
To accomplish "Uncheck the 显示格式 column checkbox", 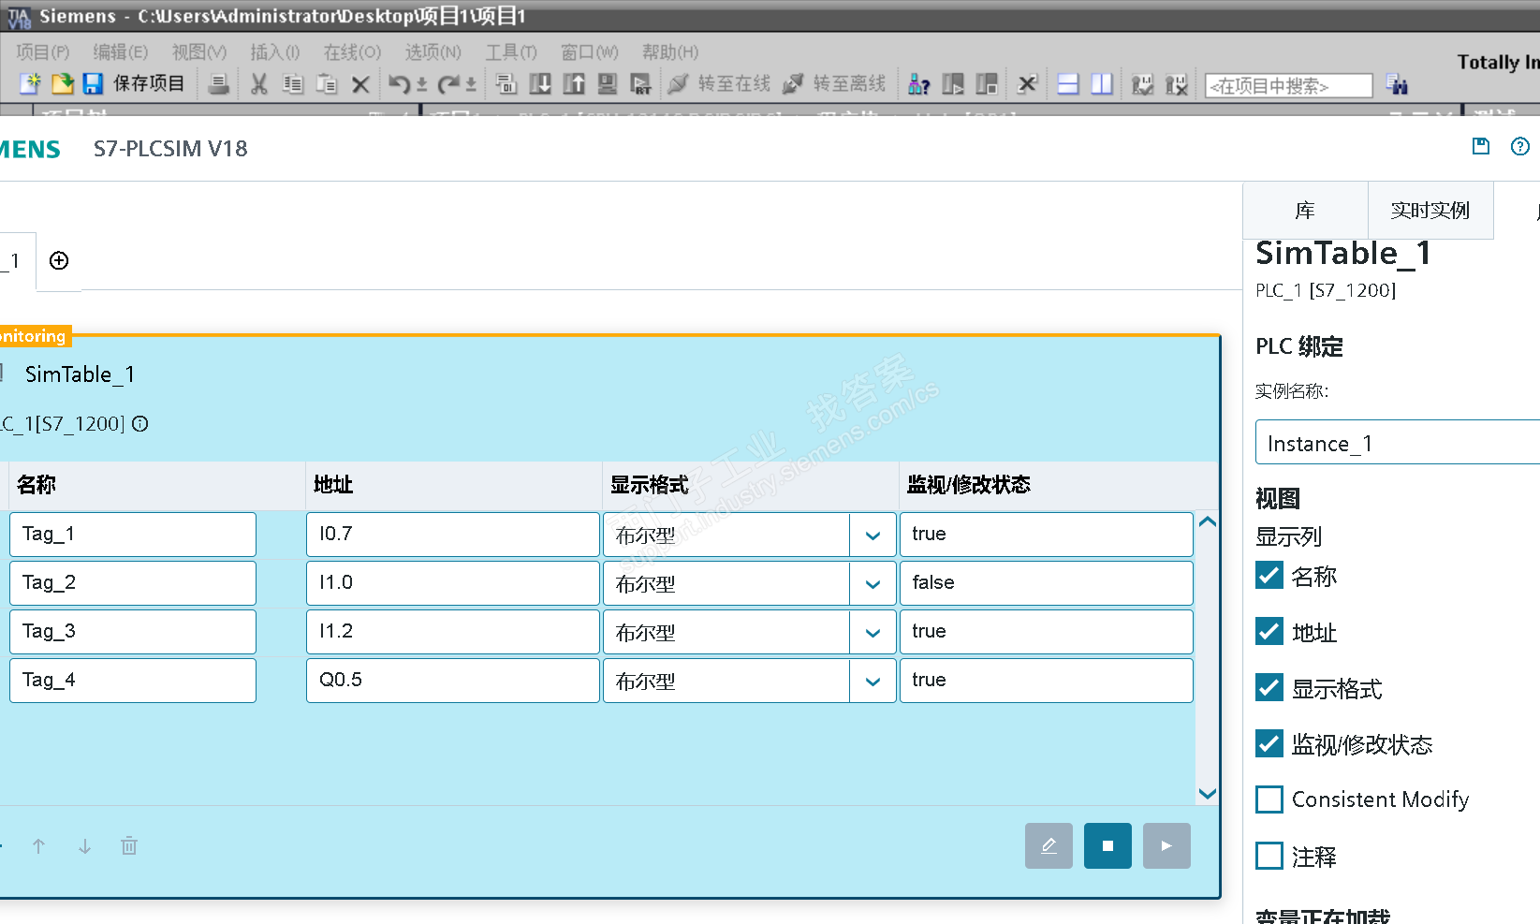I will [x=1269, y=688].
